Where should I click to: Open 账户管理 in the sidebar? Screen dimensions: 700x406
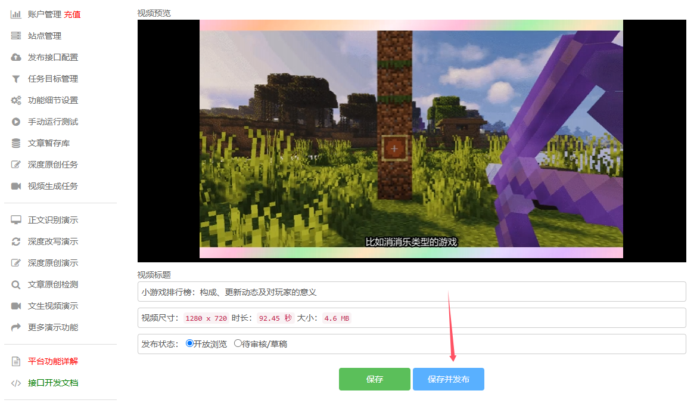(45, 14)
